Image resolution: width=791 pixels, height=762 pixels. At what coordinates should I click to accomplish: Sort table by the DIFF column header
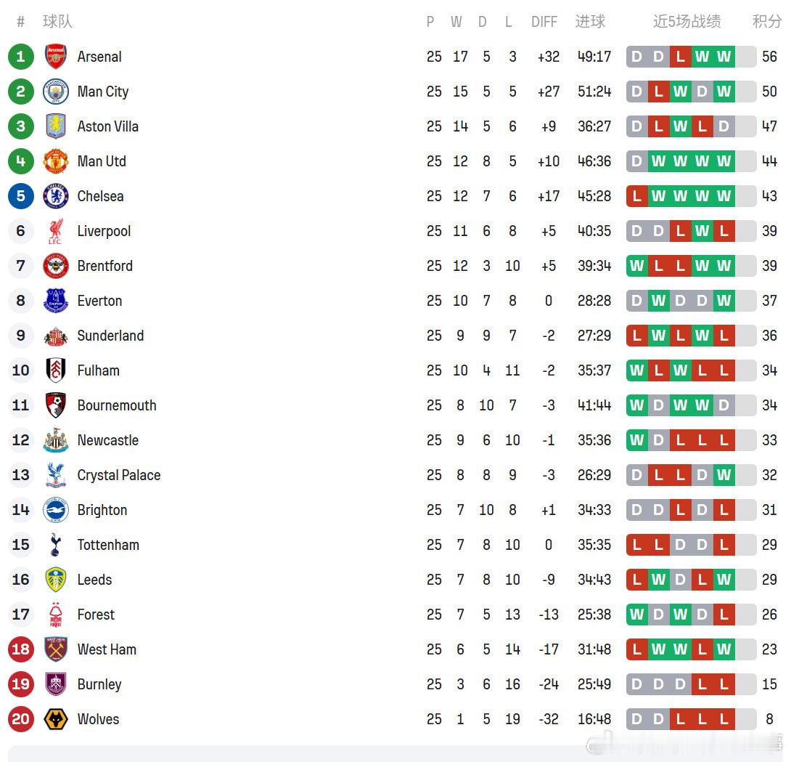(x=544, y=22)
